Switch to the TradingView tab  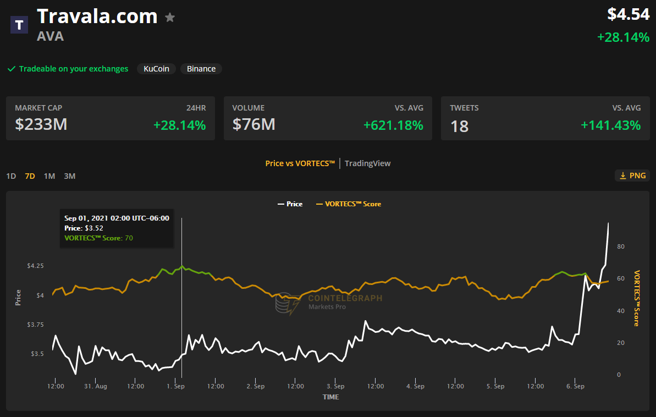pyautogui.click(x=367, y=163)
